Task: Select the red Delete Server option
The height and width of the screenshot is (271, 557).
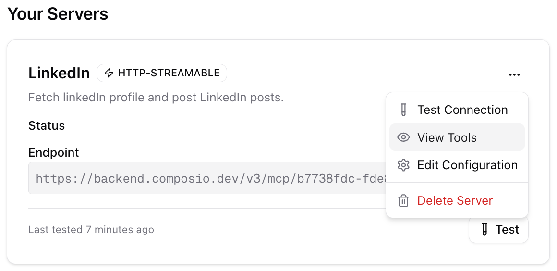Action: pos(455,200)
